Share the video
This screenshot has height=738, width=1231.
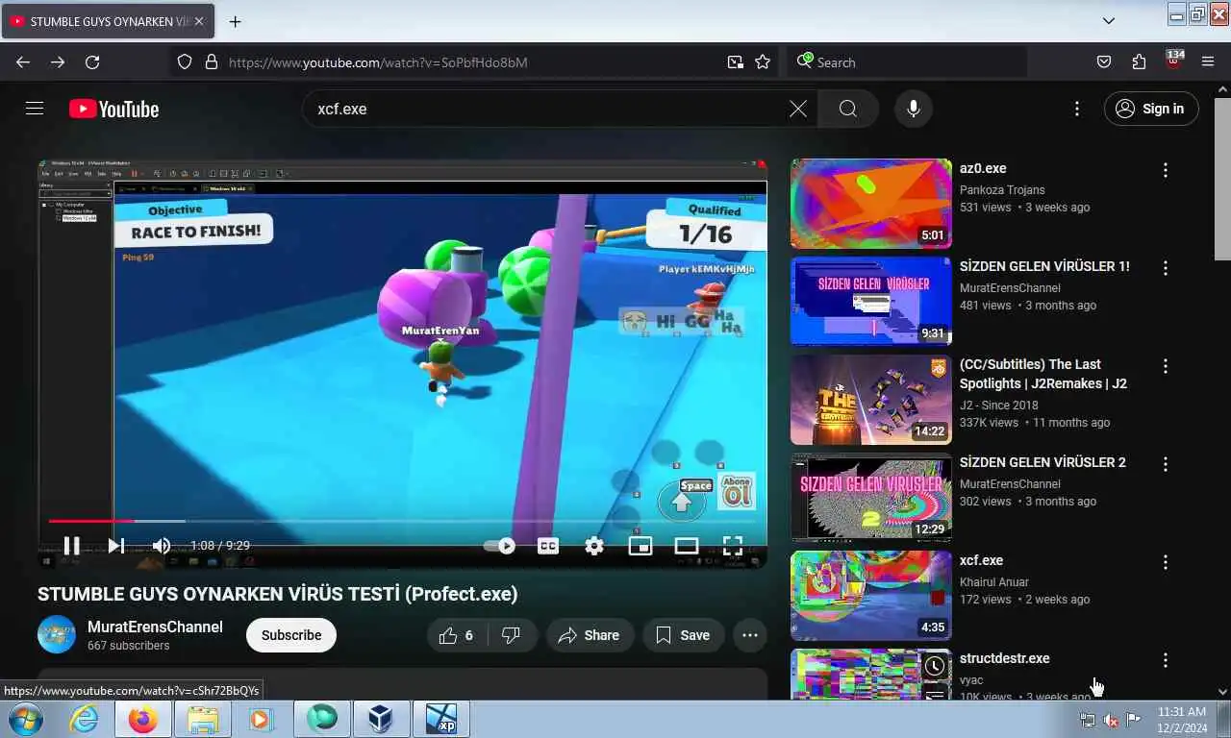[590, 635]
